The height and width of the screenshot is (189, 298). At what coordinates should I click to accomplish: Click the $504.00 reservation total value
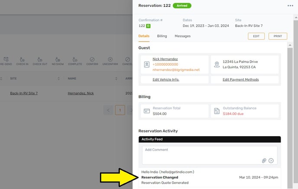click(160, 114)
